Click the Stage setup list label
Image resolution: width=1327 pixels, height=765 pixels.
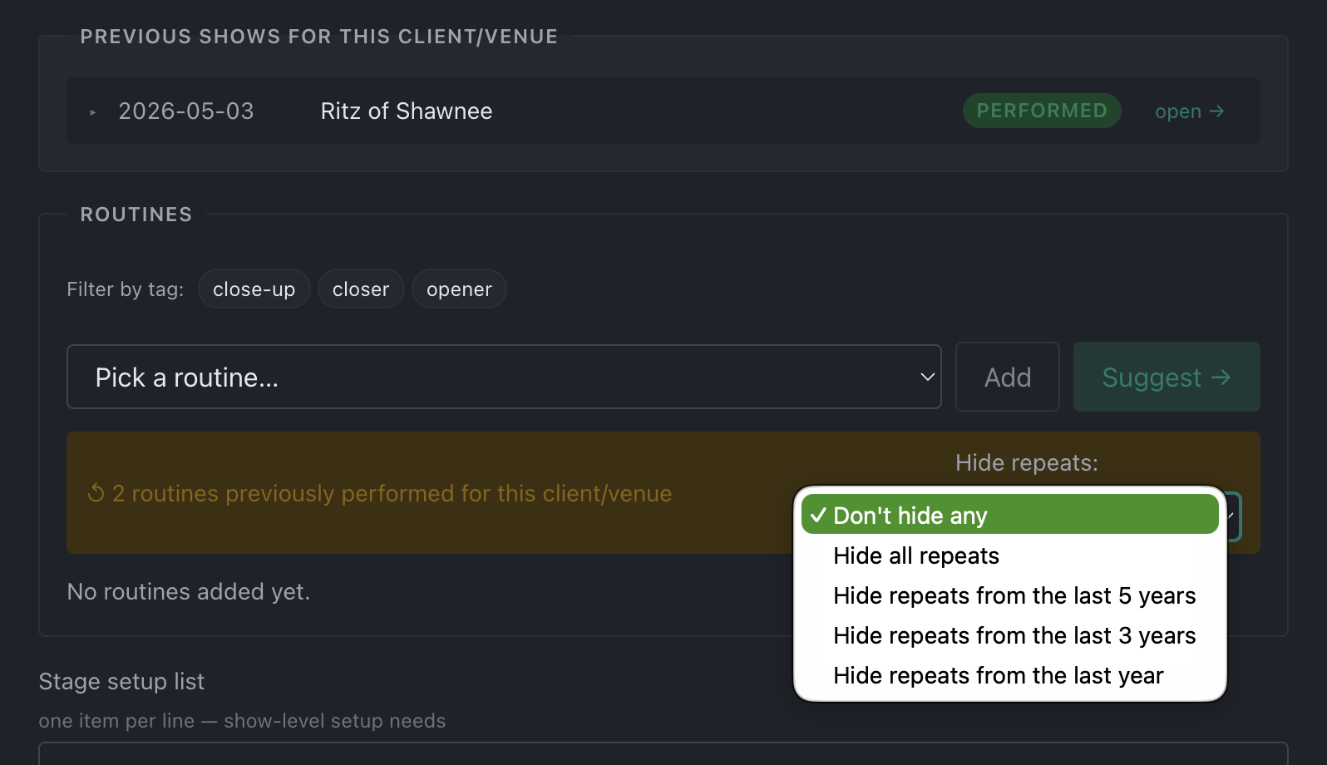pyautogui.click(x=121, y=681)
